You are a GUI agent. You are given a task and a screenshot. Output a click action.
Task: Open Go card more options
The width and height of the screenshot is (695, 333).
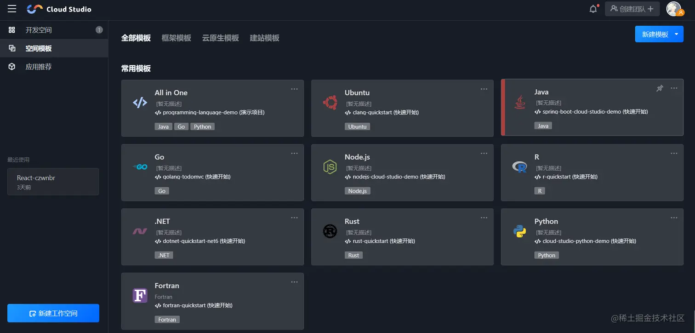tap(294, 153)
